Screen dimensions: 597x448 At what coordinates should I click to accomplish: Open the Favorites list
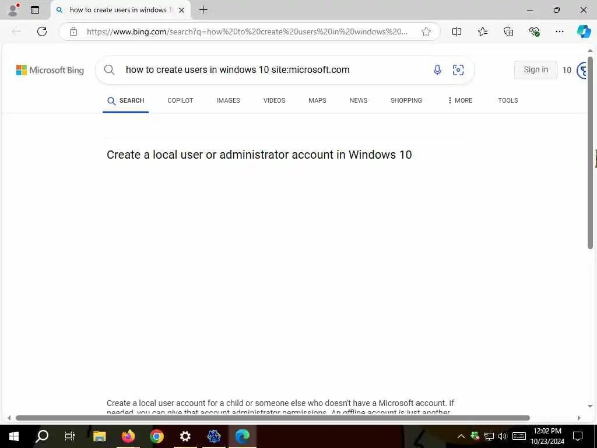482,32
